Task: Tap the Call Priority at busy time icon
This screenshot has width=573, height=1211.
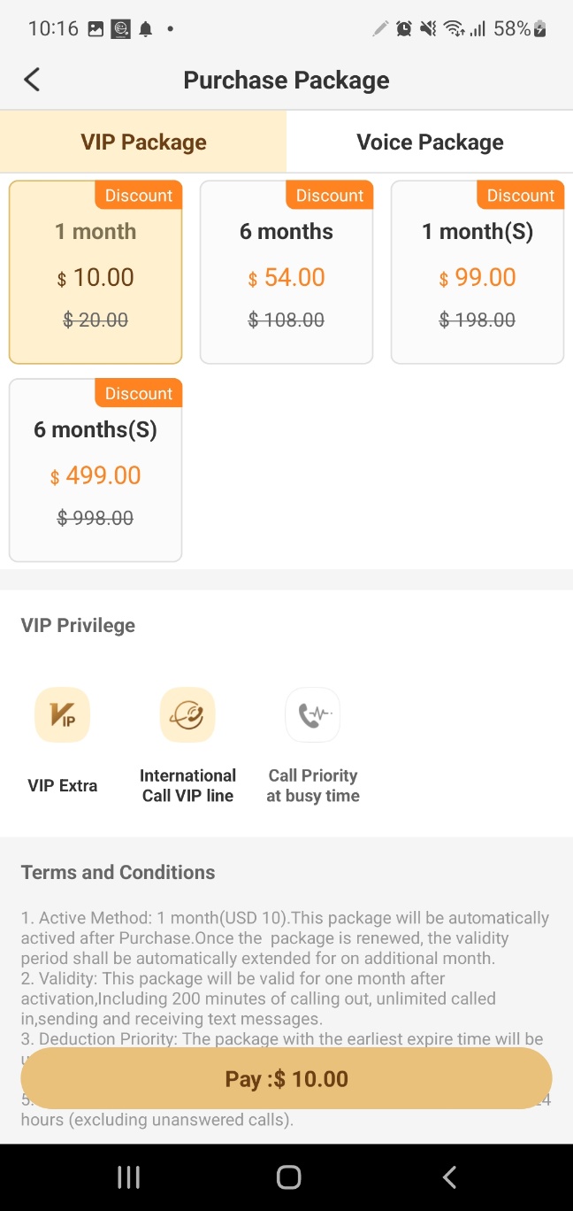Action: click(x=312, y=714)
